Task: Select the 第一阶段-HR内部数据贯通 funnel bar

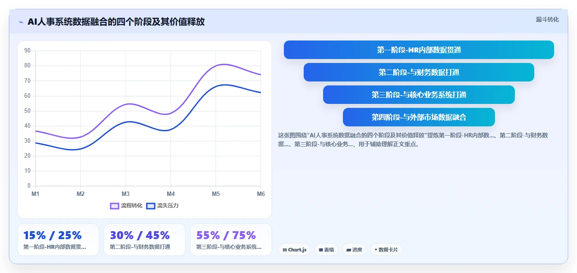Action: tap(419, 50)
